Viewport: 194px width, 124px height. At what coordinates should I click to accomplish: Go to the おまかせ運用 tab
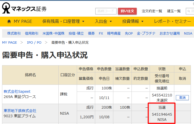click(x=170, y=33)
